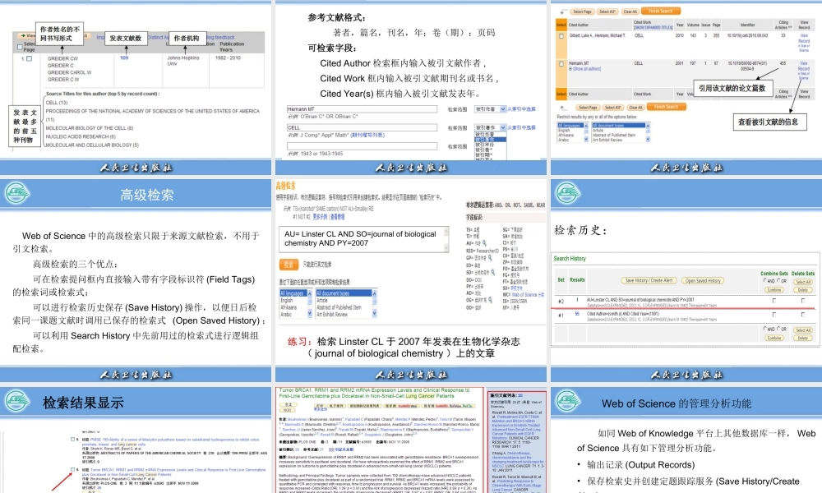Click the scroll-down arrow of the All languages list
Image resolution: width=822 pixels, height=493 pixels.
(586, 140)
